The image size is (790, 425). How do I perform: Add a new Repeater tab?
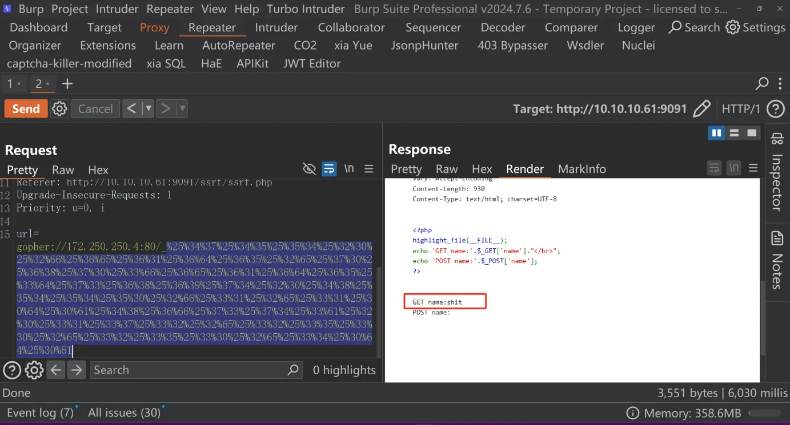point(67,84)
